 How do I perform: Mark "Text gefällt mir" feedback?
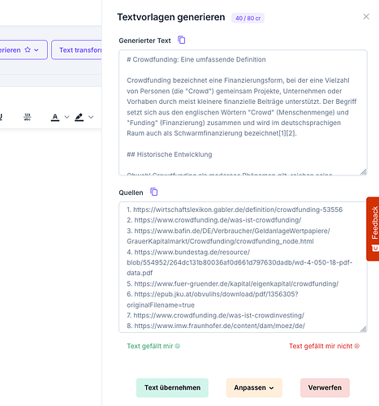(x=153, y=346)
